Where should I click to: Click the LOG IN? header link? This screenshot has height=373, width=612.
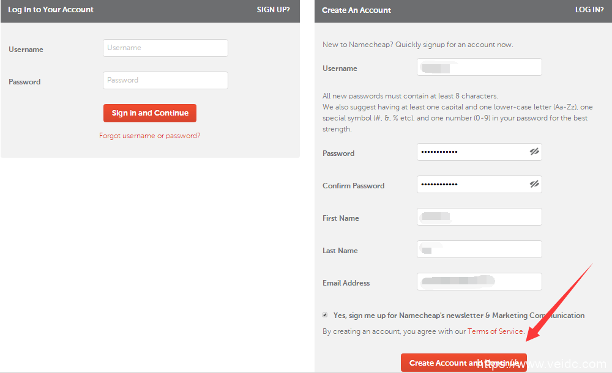[589, 10]
